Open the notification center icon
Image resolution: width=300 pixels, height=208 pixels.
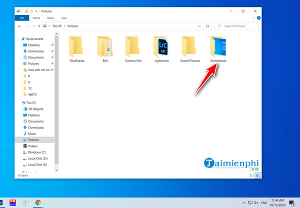(x=292, y=203)
